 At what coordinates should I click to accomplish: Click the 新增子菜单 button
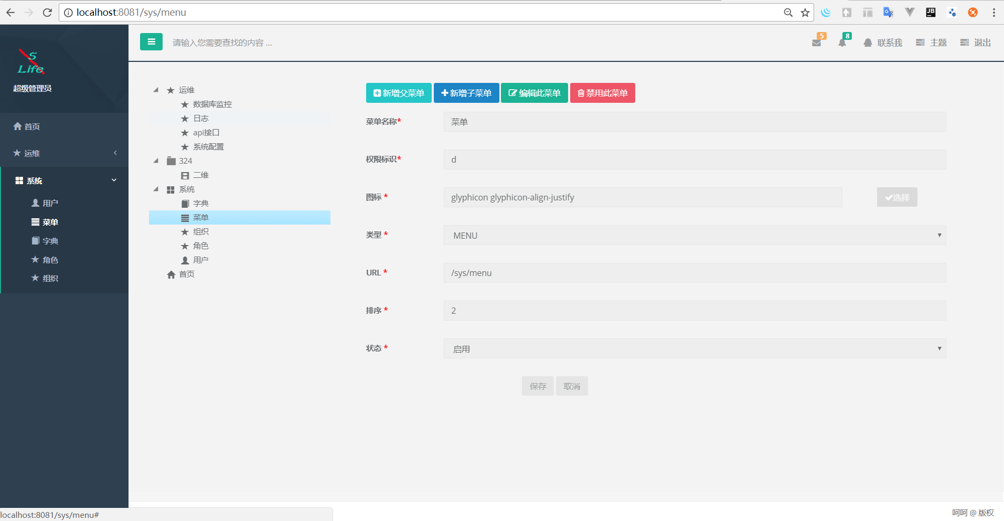(466, 93)
